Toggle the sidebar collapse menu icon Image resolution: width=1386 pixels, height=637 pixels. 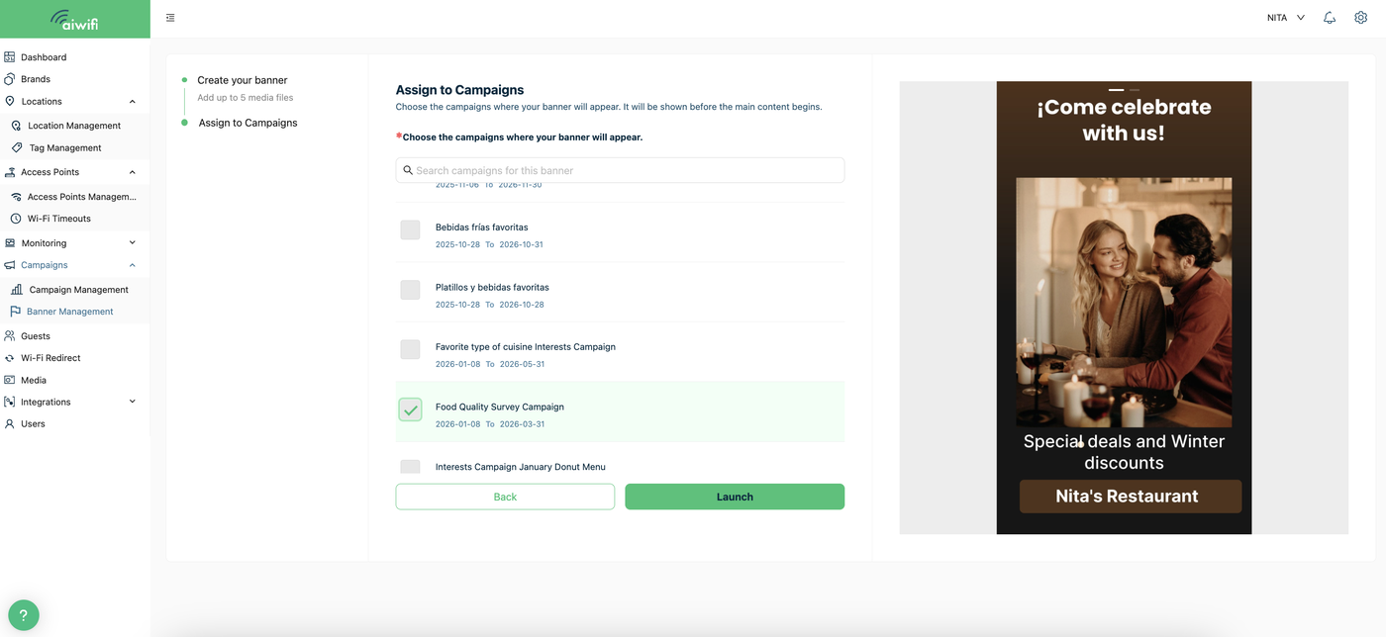[x=171, y=18]
